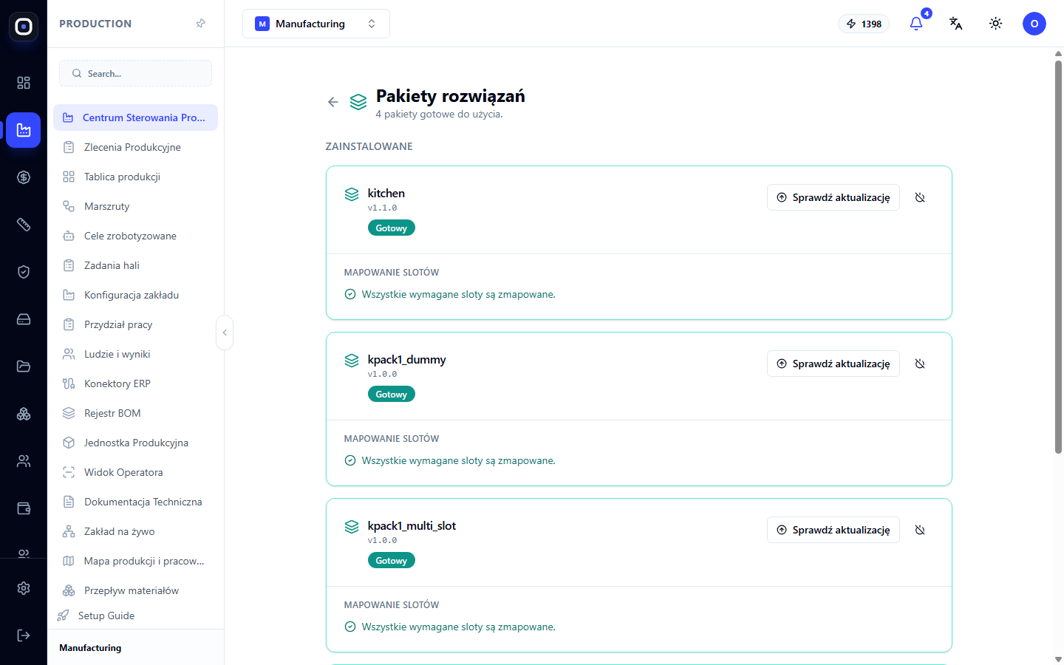Open Marszruty in the sidebar
The image size is (1064, 665).
pos(136,206)
